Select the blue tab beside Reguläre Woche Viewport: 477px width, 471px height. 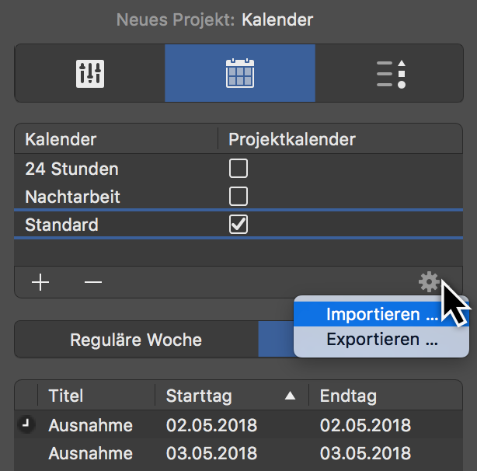(x=275, y=340)
